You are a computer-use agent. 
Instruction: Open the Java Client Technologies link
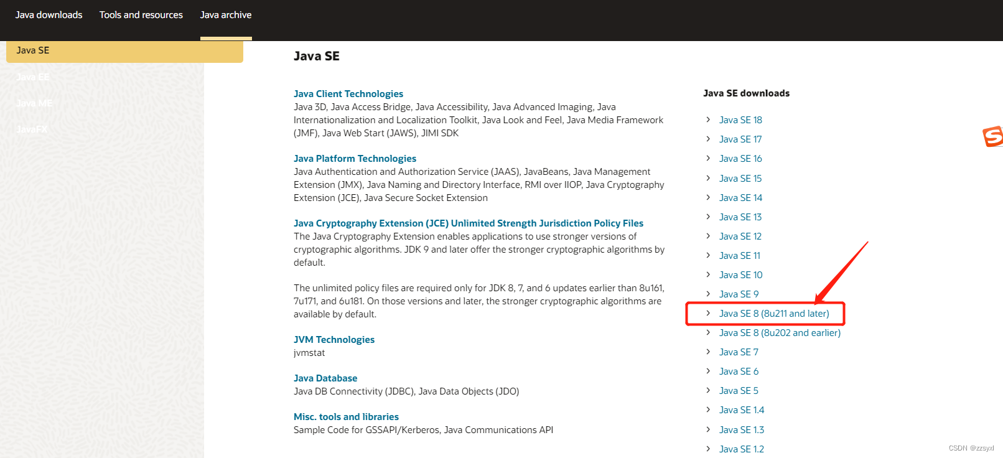[x=348, y=94]
